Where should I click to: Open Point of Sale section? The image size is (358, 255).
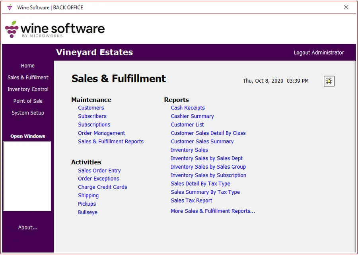coord(28,101)
